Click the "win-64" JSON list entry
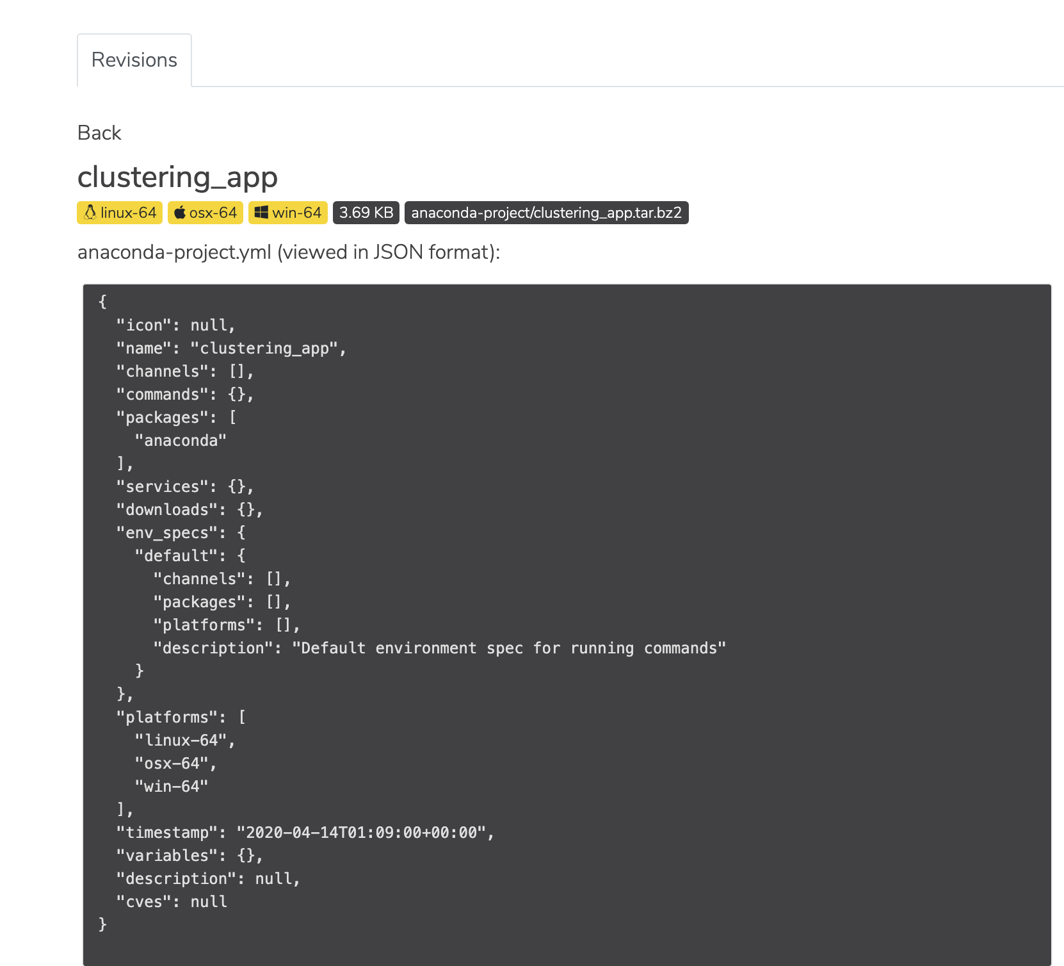Viewport: 1064px width, 966px height. coord(172,787)
